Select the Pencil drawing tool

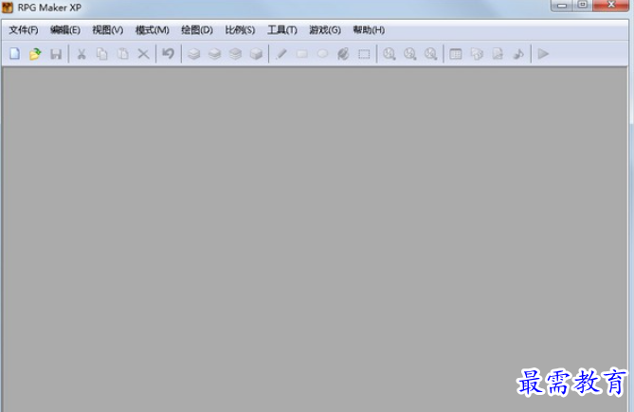tap(281, 54)
